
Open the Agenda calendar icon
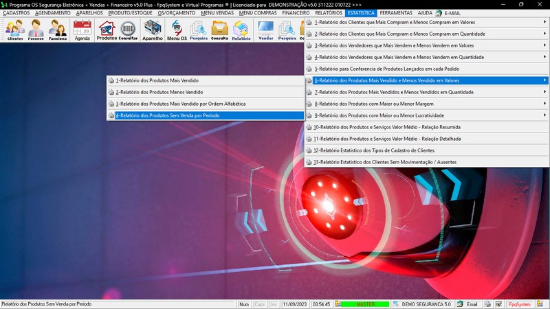point(82,30)
